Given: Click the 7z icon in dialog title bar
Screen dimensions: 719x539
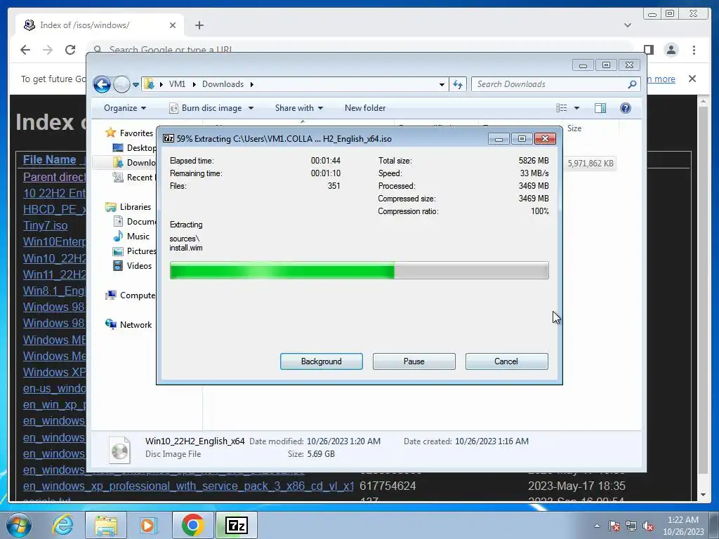Looking at the screenshot, I should [x=169, y=138].
